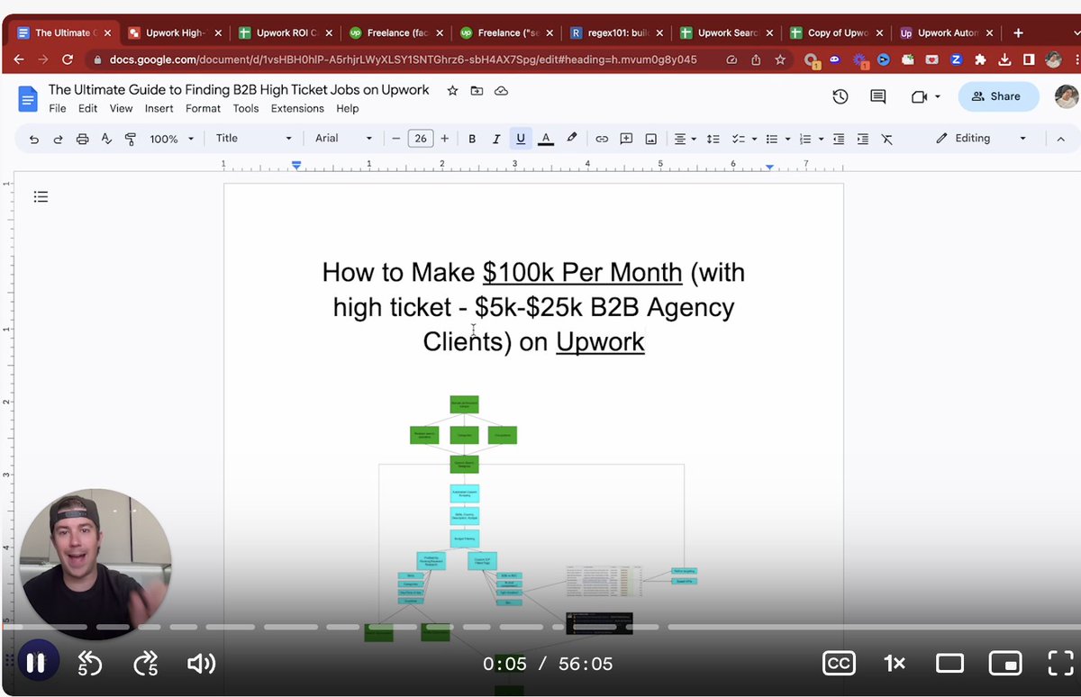The height and width of the screenshot is (697, 1081).
Task: Open the Insert menu
Action: point(159,109)
